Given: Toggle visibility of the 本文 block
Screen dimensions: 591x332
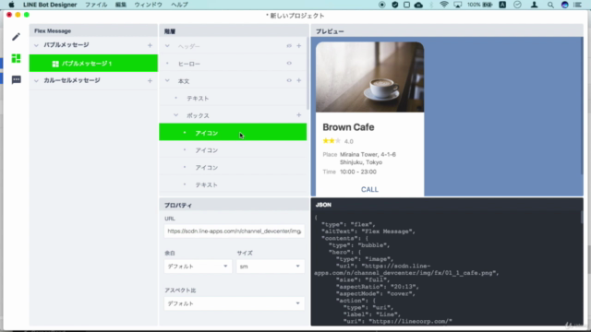Looking at the screenshot, I should [x=289, y=80].
